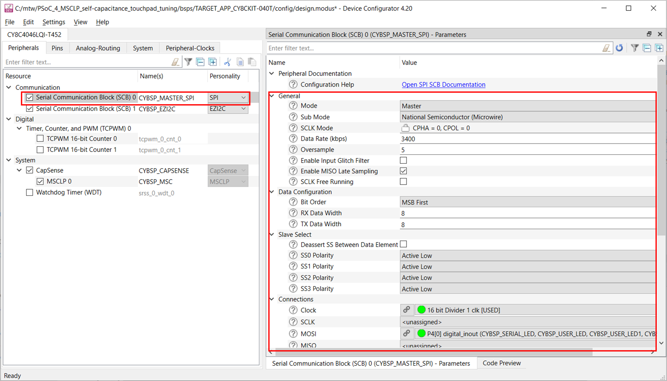Screen dimensions: 667x381
Task: Collapse the Digital tree group
Action: [9, 119]
